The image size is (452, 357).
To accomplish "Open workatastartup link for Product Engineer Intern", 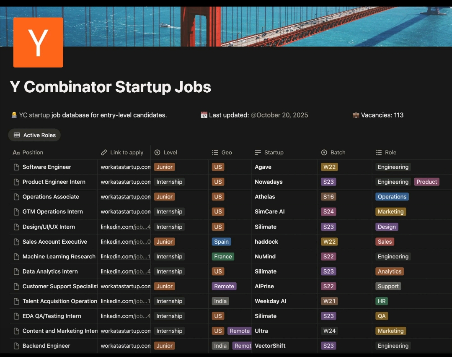I will (x=125, y=182).
